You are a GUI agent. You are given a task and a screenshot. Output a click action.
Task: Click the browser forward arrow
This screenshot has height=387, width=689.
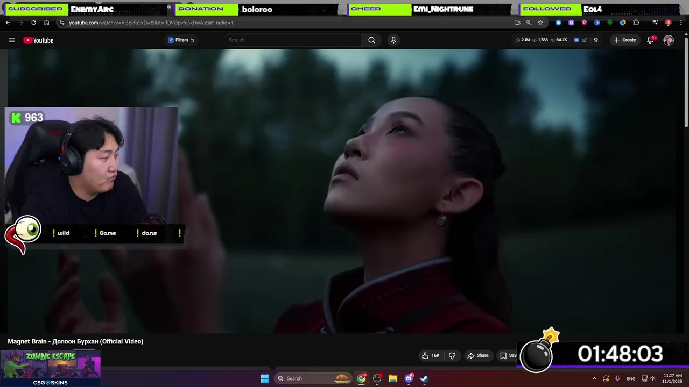[x=20, y=23]
